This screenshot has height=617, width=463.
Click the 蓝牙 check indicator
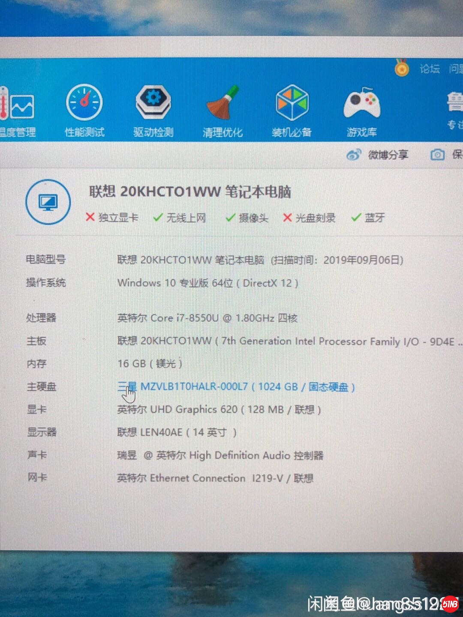368,218
